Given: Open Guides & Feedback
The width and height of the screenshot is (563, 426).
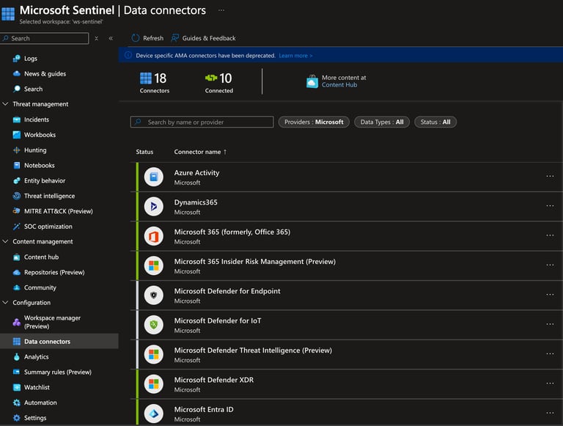Looking at the screenshot, I should (203, 38).
